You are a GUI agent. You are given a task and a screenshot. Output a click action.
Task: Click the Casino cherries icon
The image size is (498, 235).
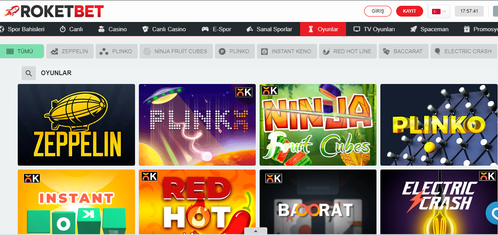pyautogui.click(x=101, y=29)
